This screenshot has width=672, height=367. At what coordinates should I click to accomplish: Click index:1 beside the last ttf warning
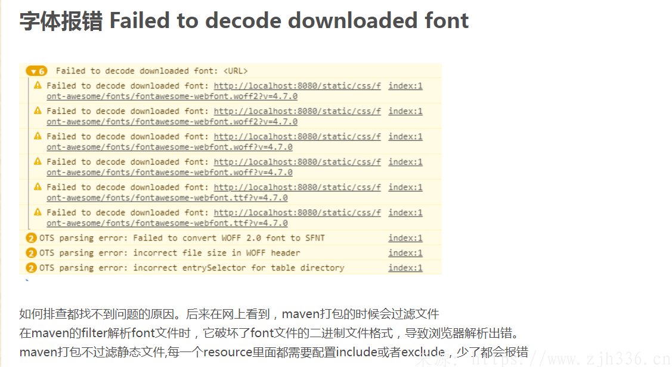pos(405,212)
